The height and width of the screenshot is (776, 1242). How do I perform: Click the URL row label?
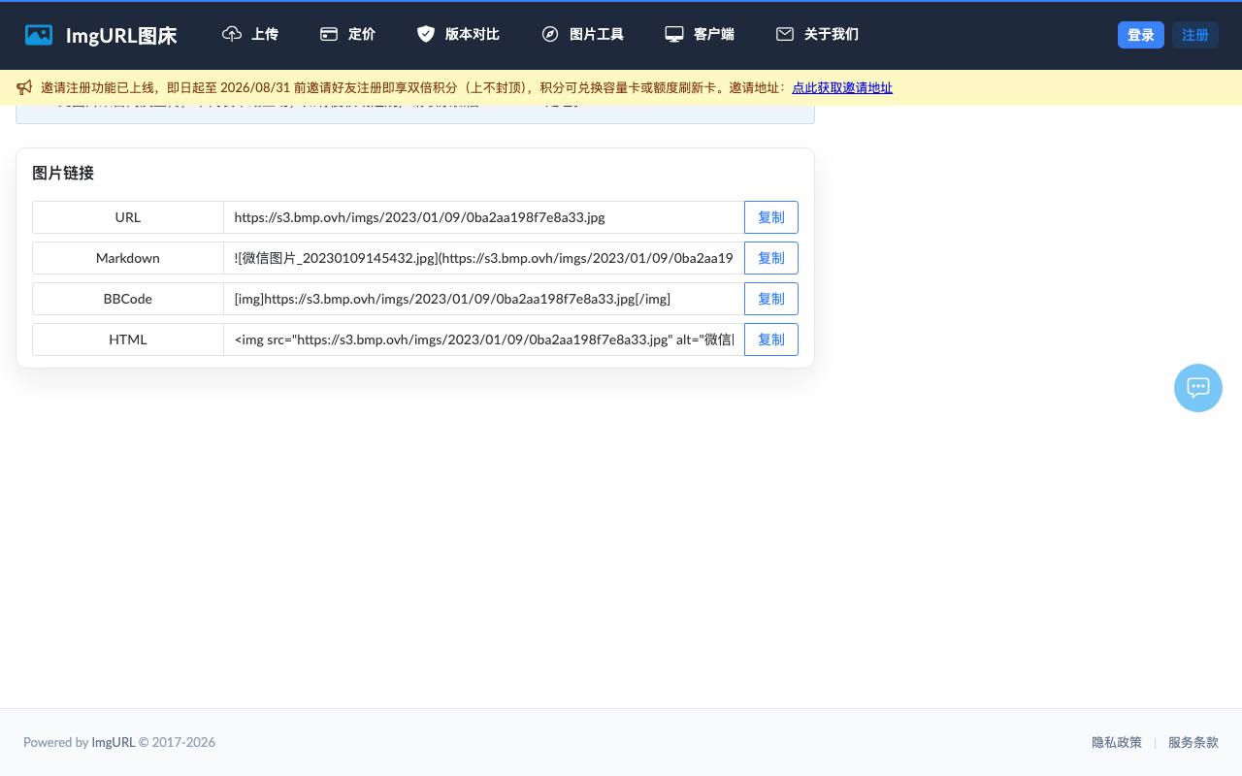128,217
